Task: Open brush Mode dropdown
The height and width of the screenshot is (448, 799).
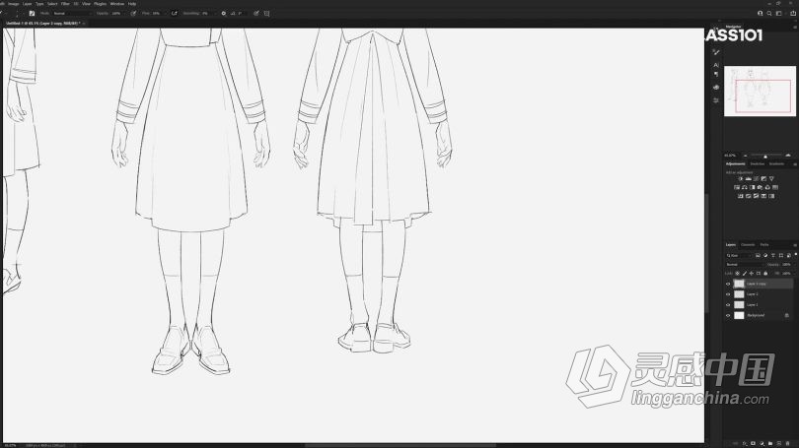Action: click(x=71, y=13)
